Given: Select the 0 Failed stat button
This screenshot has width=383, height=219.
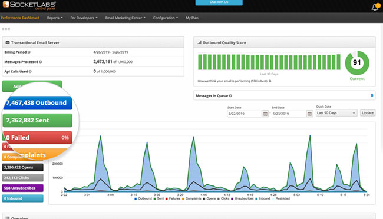Looking at the screenshot, I should point(37,137).
